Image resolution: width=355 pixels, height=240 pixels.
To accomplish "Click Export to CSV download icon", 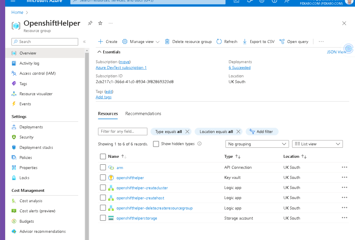I will pyautogui.click(x=245, y=42).
